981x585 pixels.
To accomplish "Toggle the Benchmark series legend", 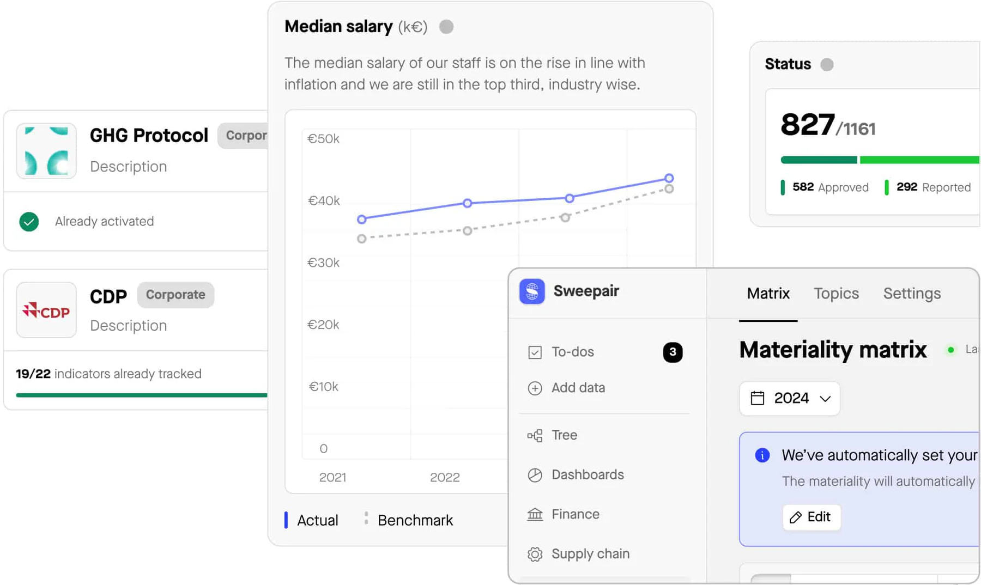I will (409, 520).
